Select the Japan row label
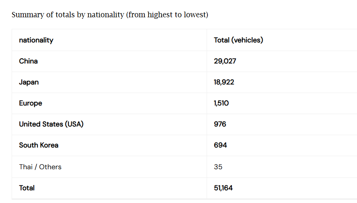Image resolution: width=357 pixels, height=203 pixels. [29, 82]
